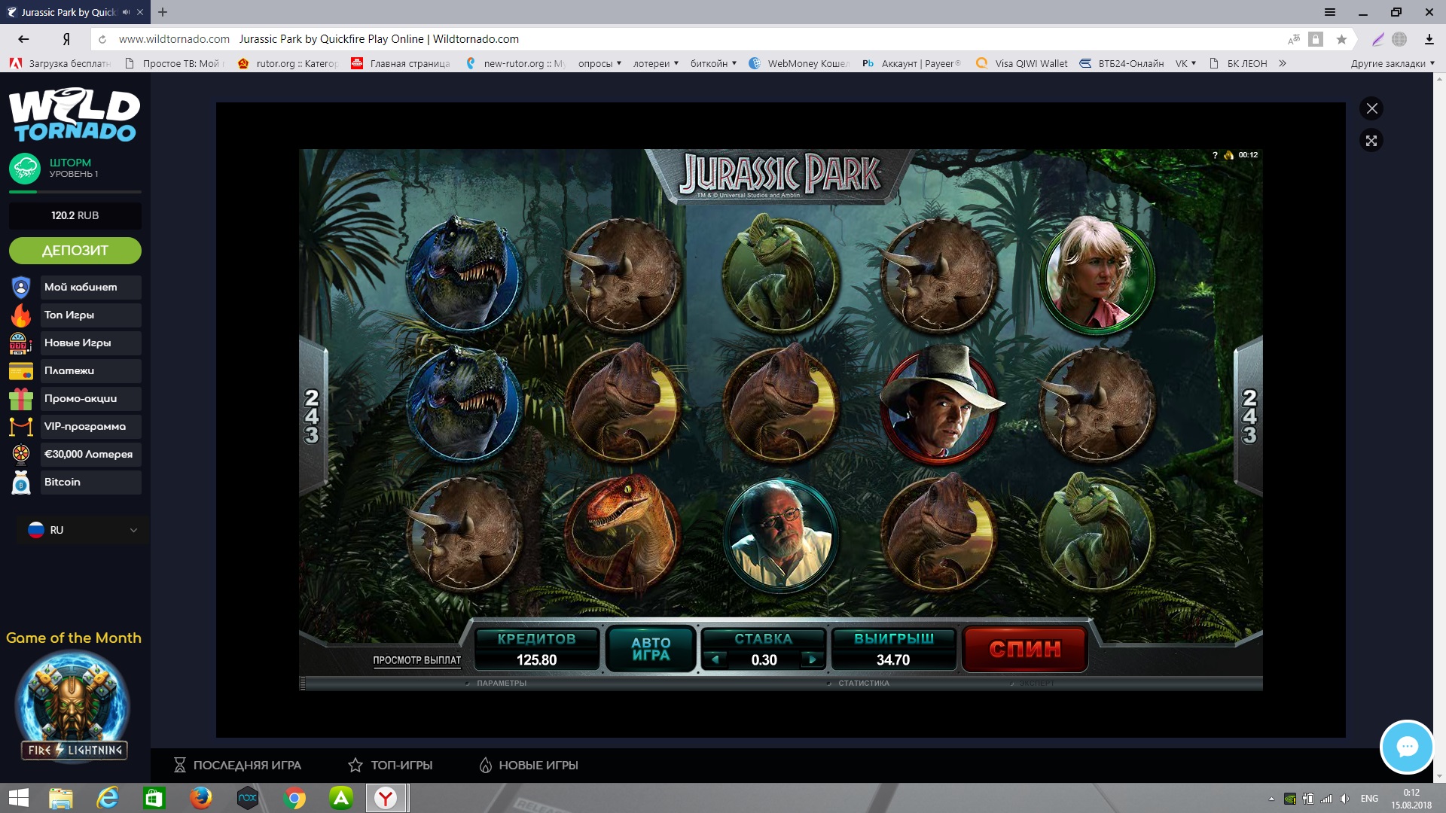Switch to ТОП-ИГРЫ tab
This screenshot has width=1446, height=813.
point(390,765)
